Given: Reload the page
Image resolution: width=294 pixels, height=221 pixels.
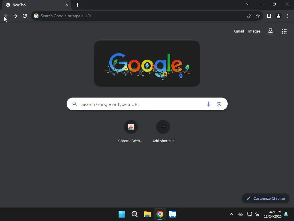Looking at the screenshot, I should [25, 16].
